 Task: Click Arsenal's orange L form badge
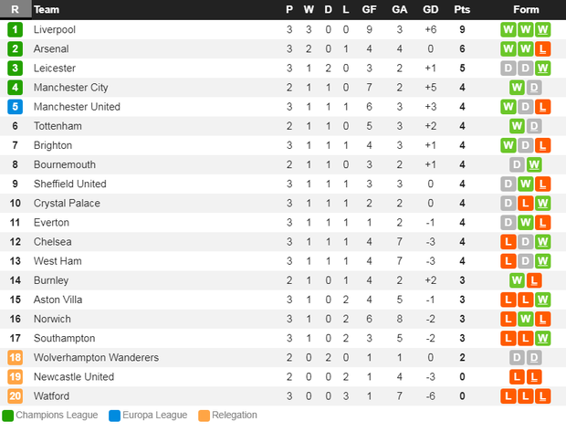coord(542,48)
